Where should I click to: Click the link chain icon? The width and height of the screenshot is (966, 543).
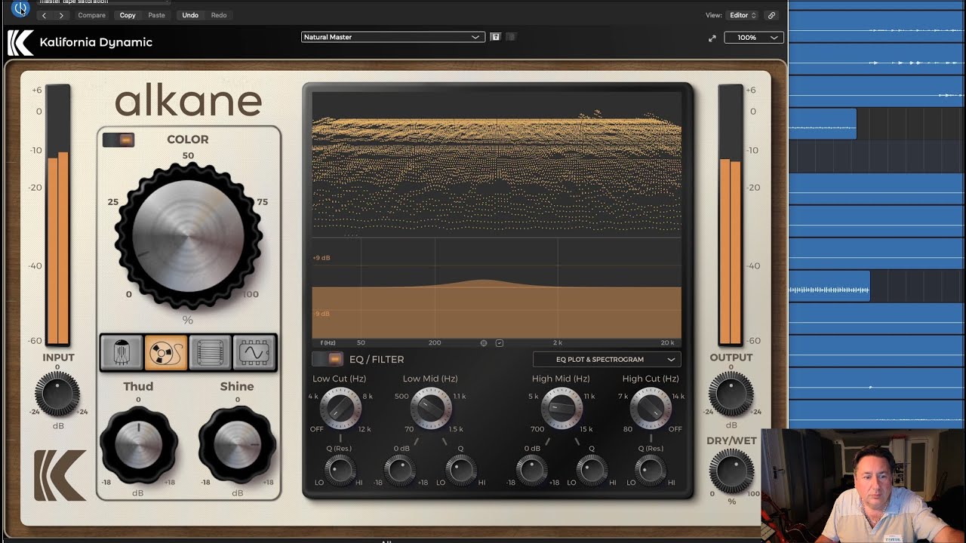[x=771, y=15]
